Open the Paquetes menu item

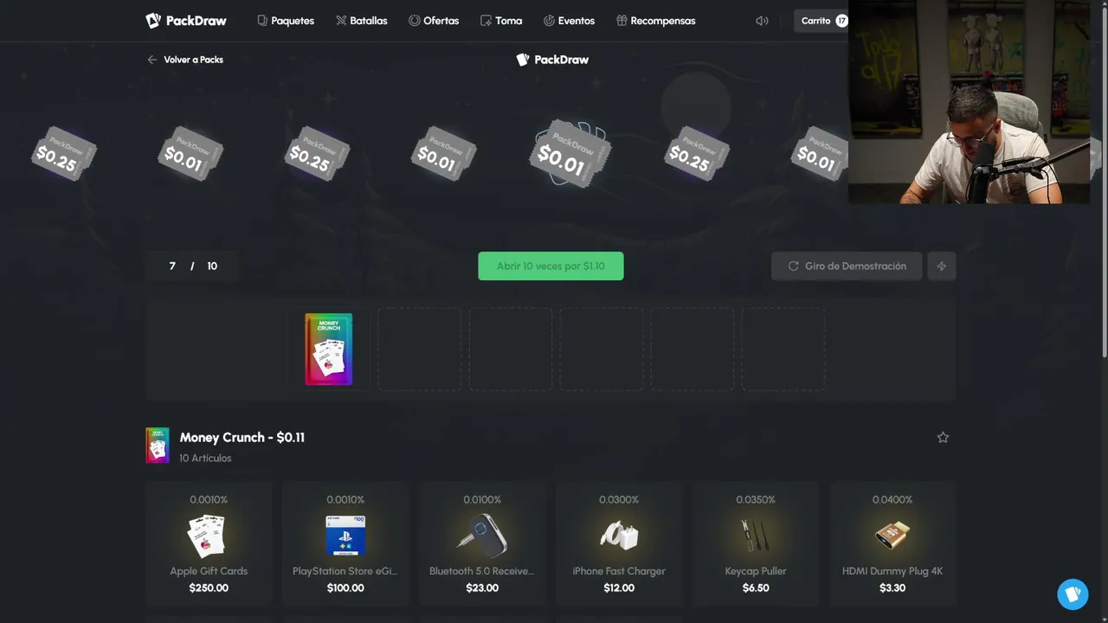pos(286,21)
